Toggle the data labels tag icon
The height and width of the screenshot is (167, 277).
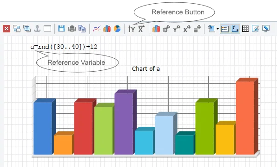point(256,29)
